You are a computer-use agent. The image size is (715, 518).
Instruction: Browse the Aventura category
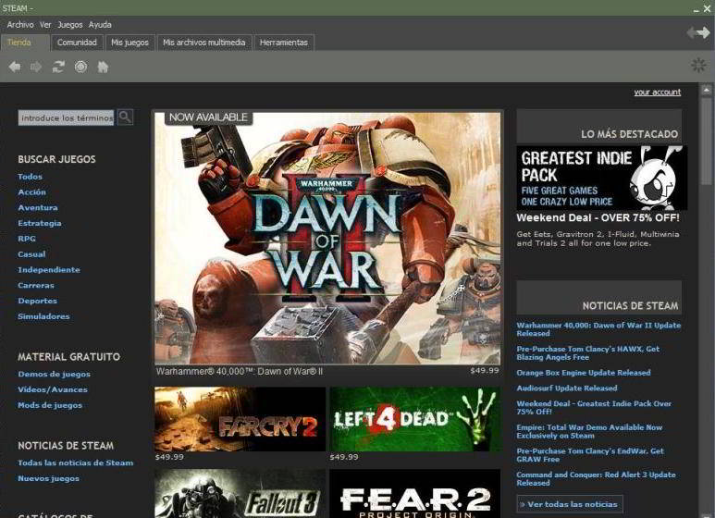[38, 207]
